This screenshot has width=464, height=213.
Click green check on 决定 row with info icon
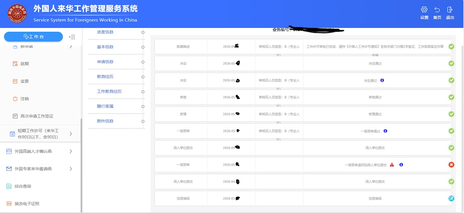[x=451, y=80]
